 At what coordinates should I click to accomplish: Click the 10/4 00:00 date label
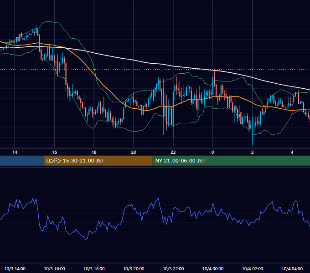(213, 268)
